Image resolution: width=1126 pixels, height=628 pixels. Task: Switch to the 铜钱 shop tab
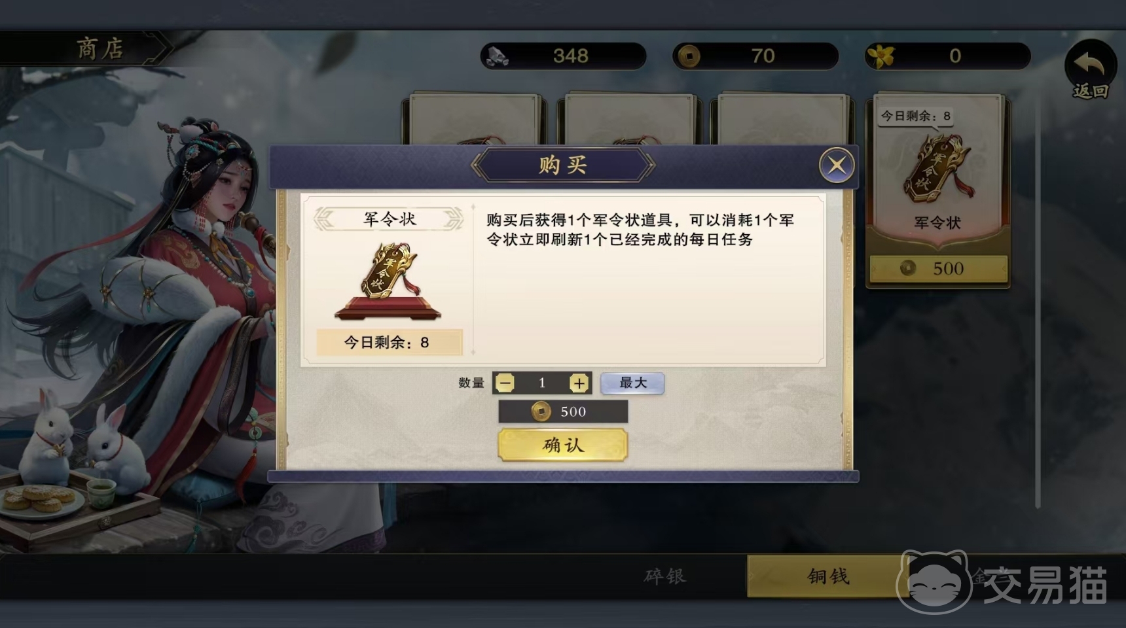coord(828,576)
